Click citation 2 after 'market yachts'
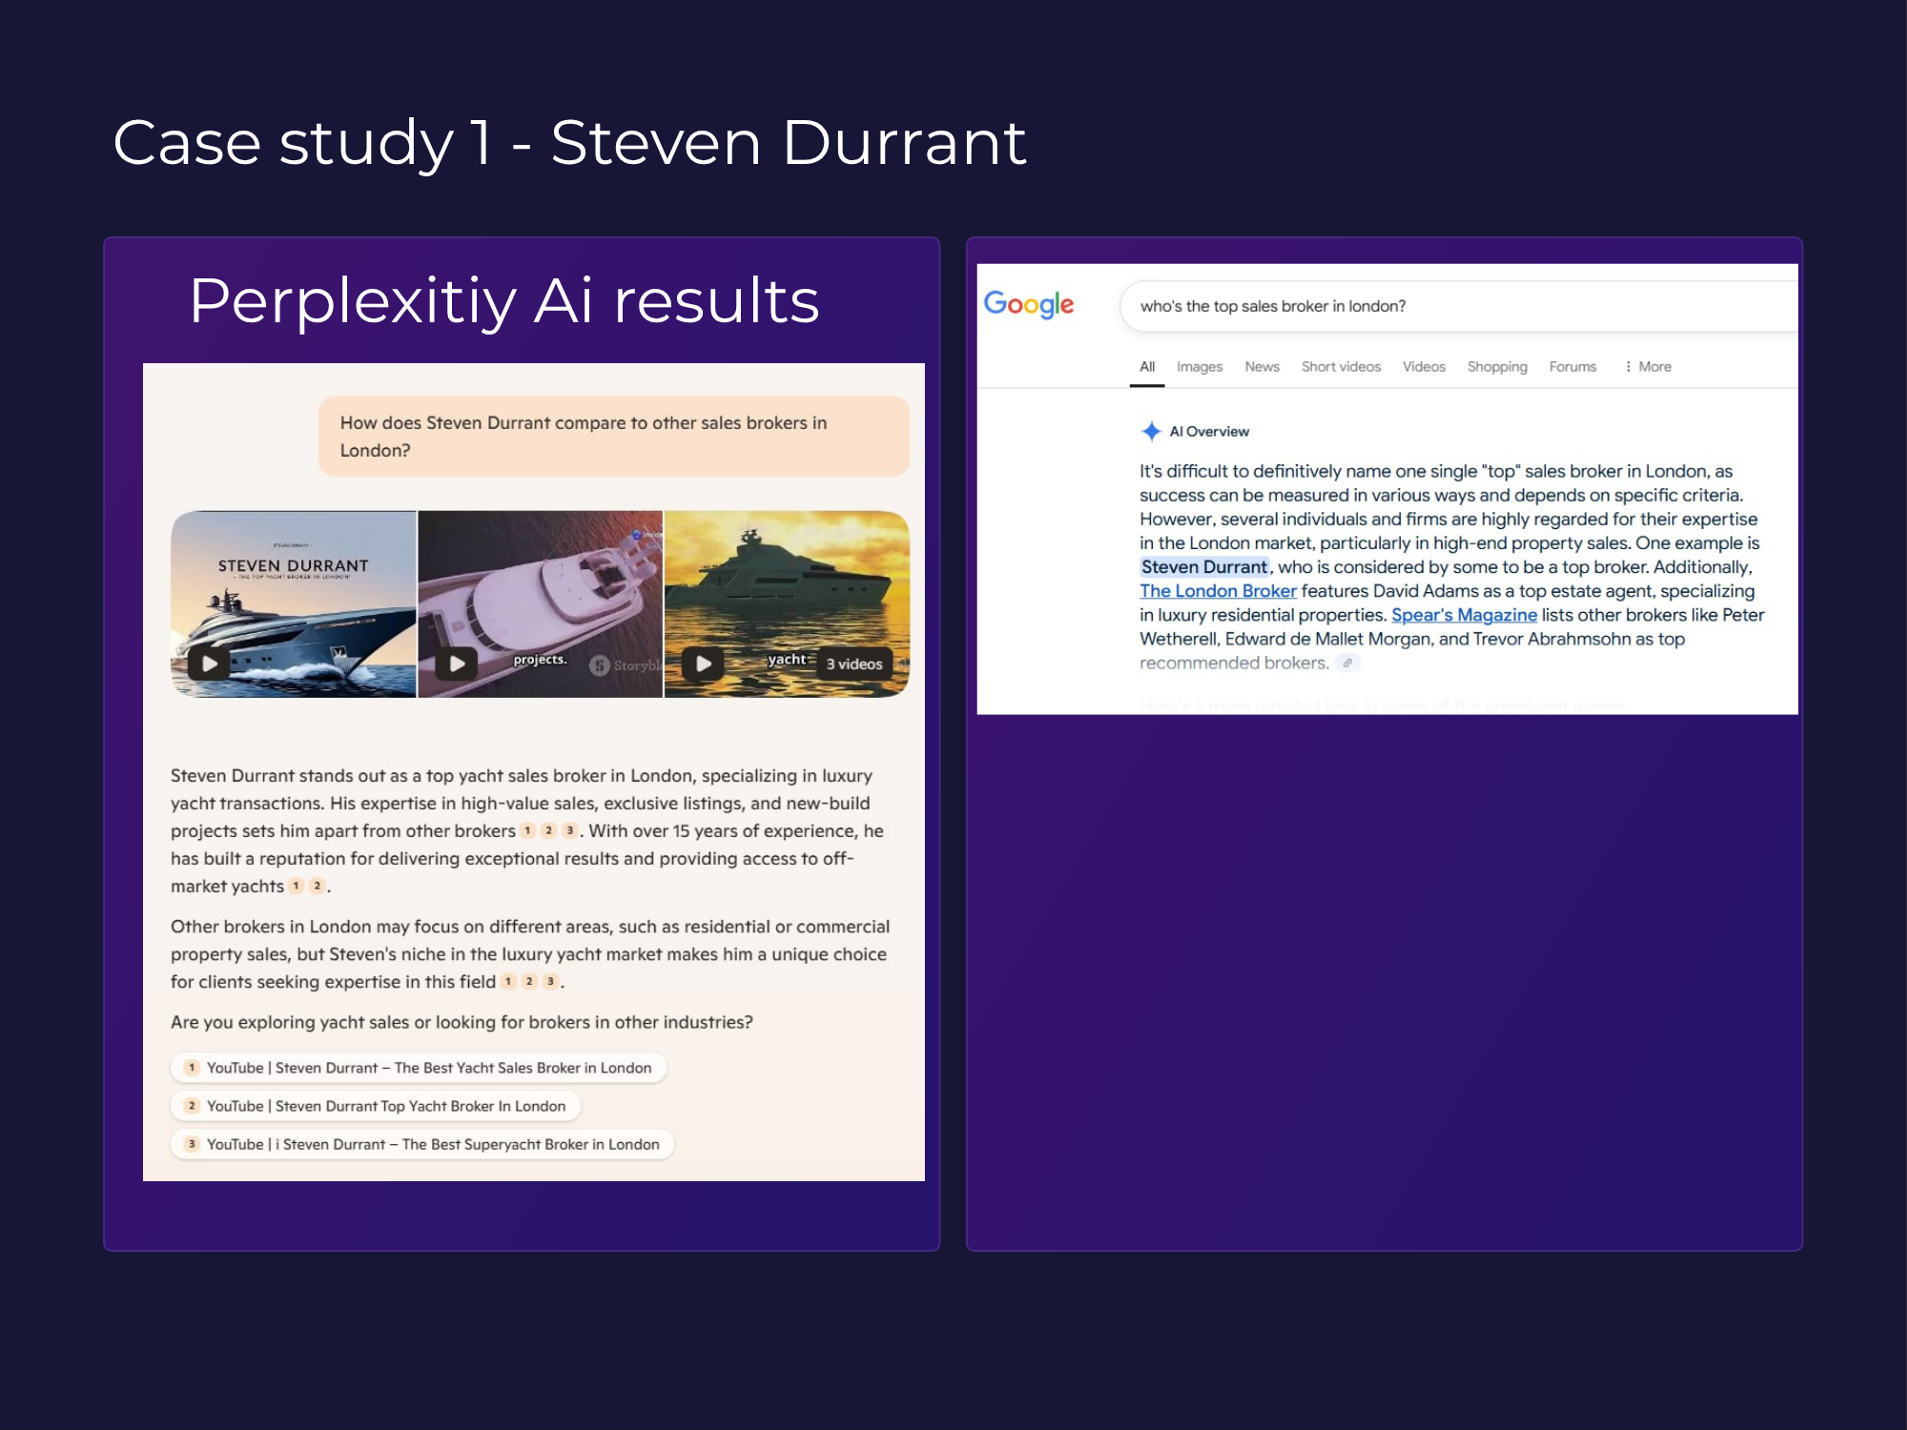Image resolution: width=1907 pixels, height=1430 pixels. [318, 886]
